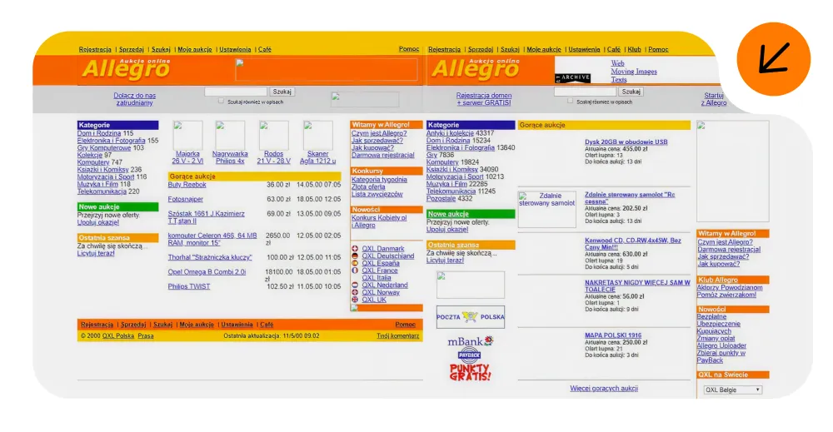Screen dimensions: 833x432
Task: Click the French flag beside QXL France
Action: point(356,271)
